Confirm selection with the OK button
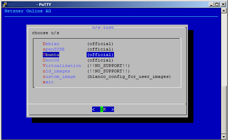 [103, 109]
